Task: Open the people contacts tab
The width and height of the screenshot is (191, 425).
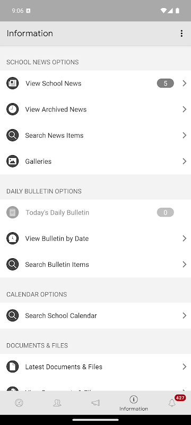Action: 57,403
